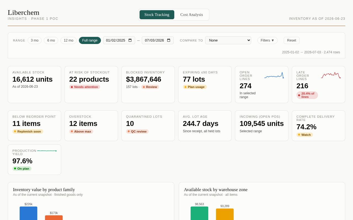Click the Plan usage badge
The height and width of the screenshot is (220, 353).
[195, 87]
